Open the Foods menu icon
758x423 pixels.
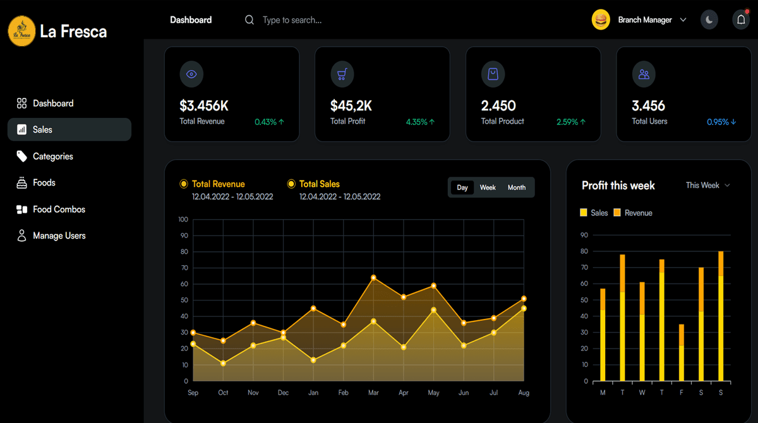pyautogui.click(x=21, y=182)
